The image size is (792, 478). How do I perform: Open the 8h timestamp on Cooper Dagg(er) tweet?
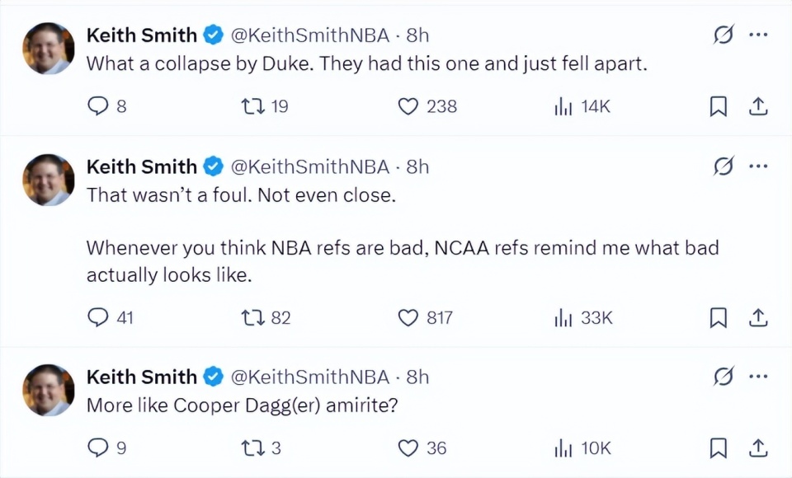coord(418,377)
